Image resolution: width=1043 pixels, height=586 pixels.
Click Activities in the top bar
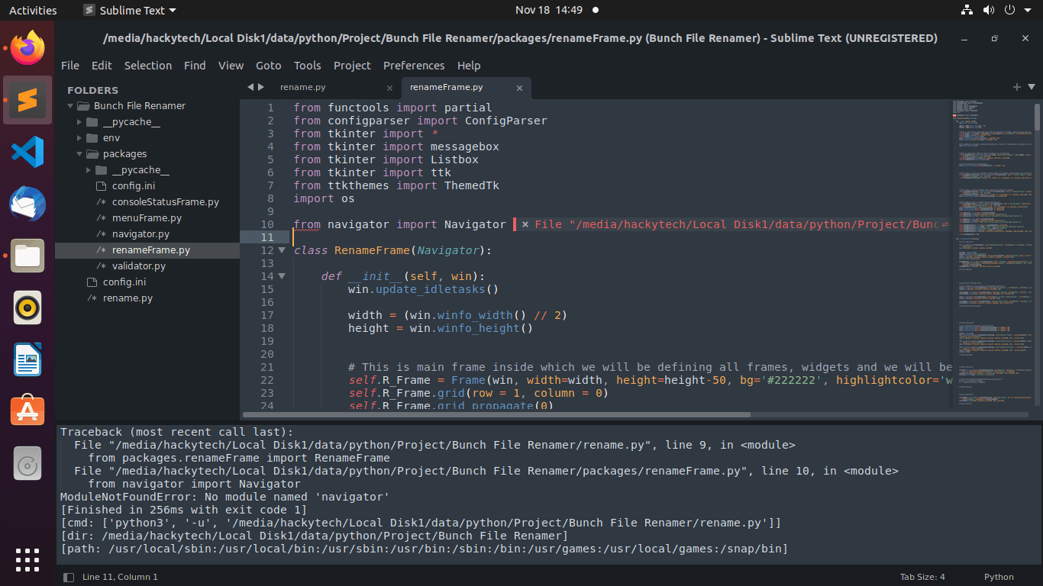pyautogui.click(x=33, y=10)
